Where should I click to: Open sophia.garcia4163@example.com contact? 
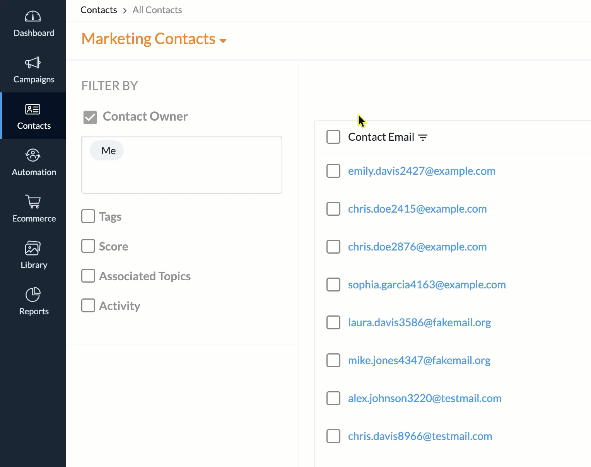pyautogui.click(x=427, y=285)
